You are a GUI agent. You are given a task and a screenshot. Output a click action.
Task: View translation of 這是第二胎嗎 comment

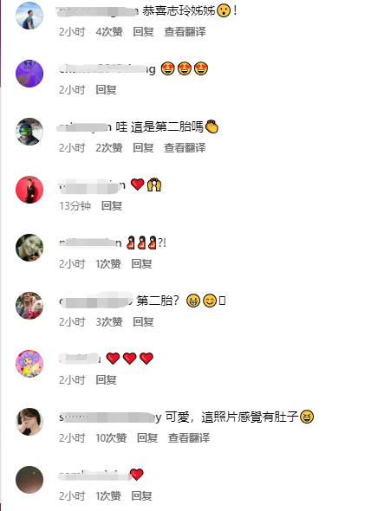click(x=185, y=147)
